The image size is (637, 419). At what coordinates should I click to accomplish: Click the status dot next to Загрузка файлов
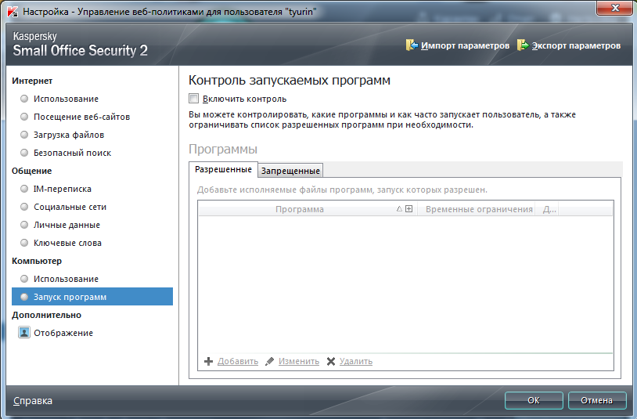click(x=24, y=135)
